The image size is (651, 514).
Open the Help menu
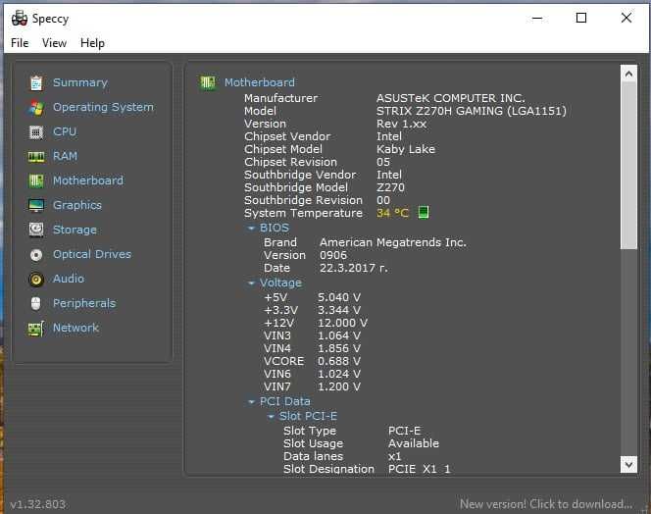[92, 43]
